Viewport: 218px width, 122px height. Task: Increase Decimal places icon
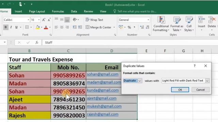[x=142, y=27]
